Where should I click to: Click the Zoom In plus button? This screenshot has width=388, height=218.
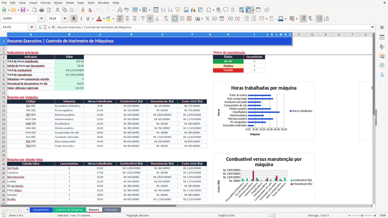pyautogui.click(x=375, y=215)
